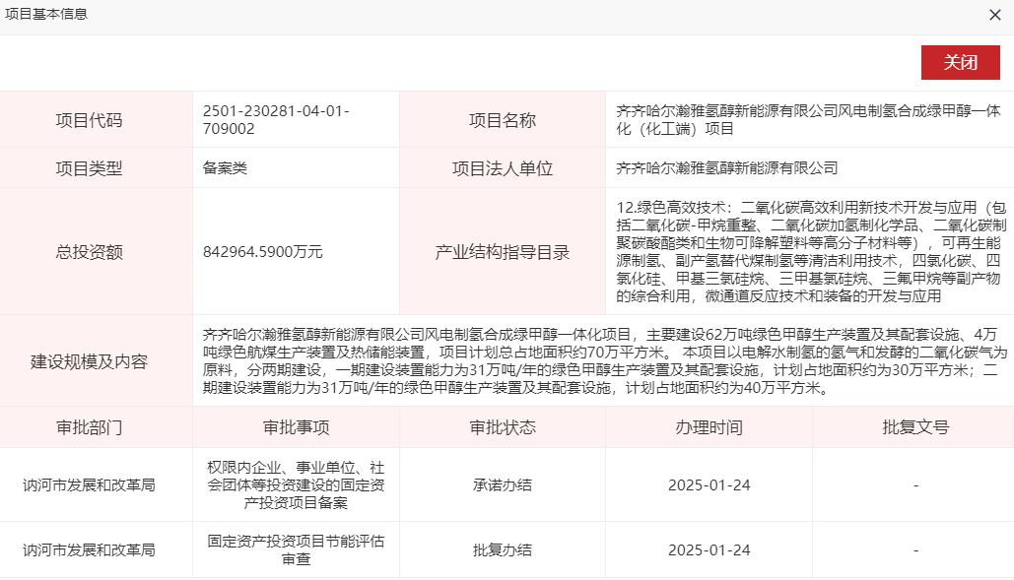Click the 审批部门 column header
This screenshot has width=1014, height=580.
pos(96,427)
